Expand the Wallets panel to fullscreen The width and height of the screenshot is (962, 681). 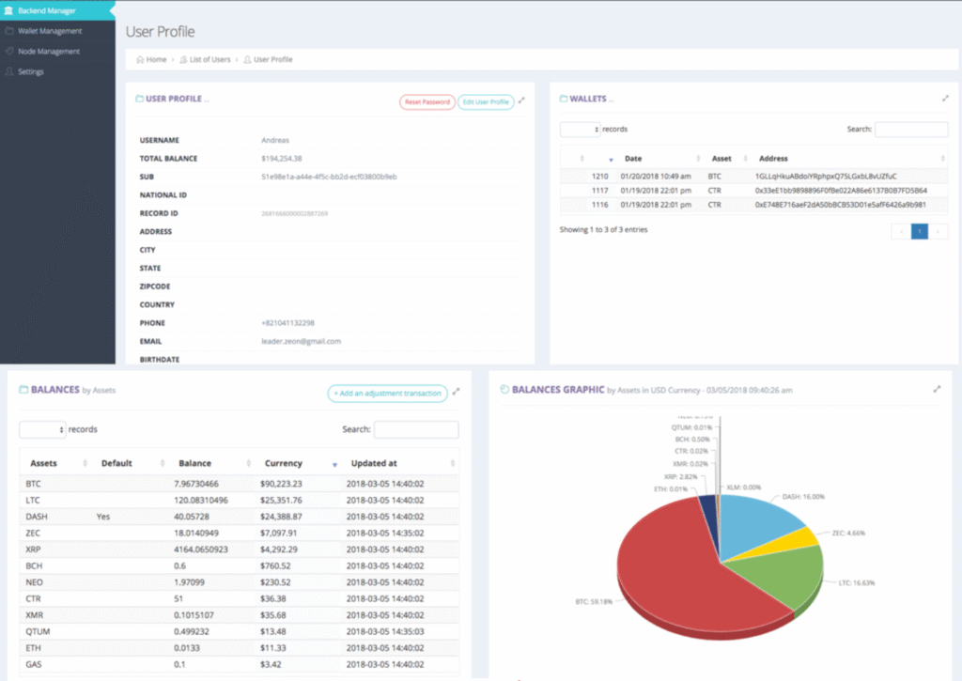pos(945,99)
